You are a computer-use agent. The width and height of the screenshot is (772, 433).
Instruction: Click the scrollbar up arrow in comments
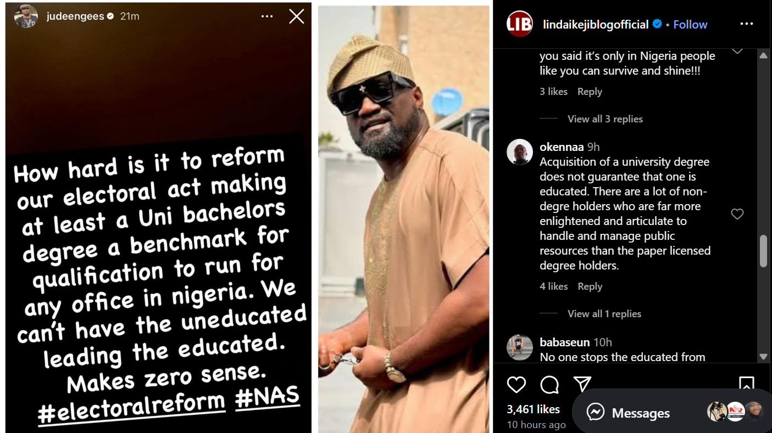[x=763, y=55]
